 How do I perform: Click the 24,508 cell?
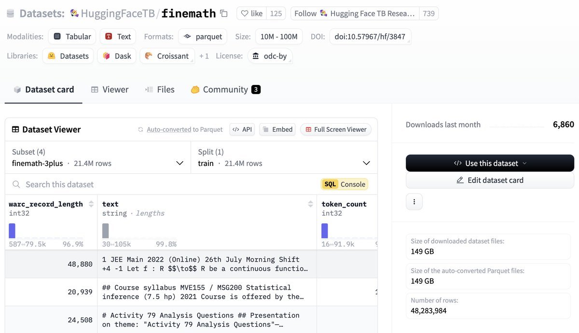click(x=51, y=319)
